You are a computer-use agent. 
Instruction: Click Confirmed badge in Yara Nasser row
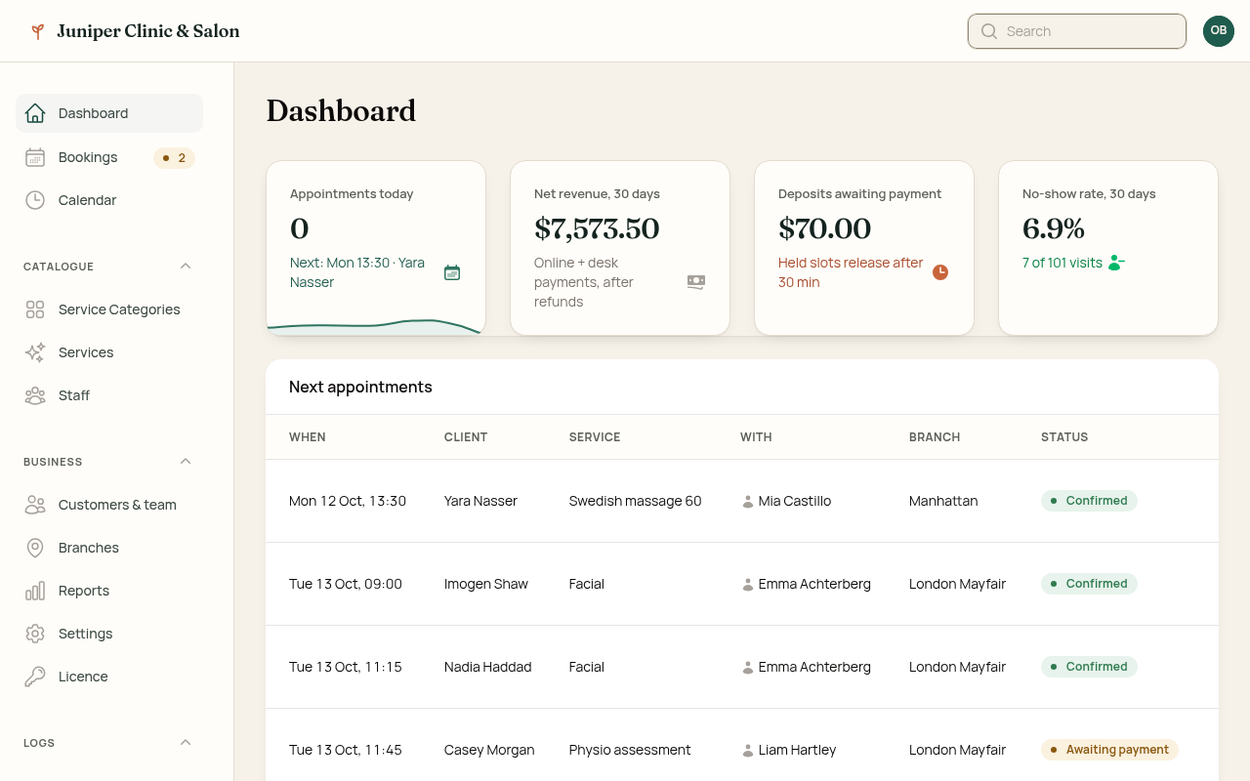[1089, 501]
